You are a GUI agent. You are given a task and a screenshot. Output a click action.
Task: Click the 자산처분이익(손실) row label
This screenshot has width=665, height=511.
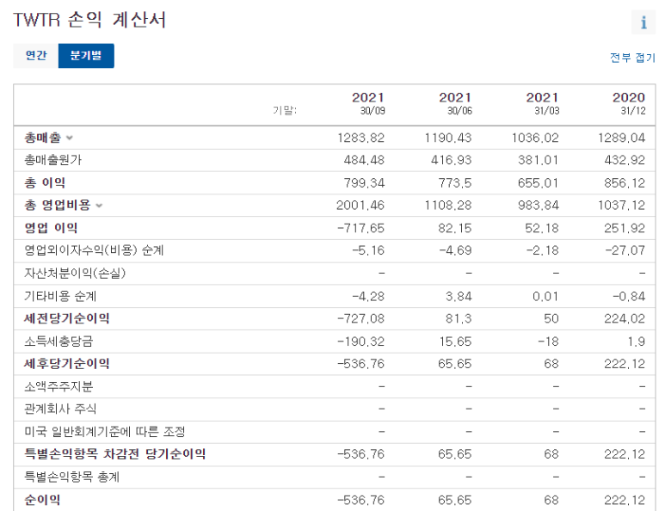[x=75, y=274]
